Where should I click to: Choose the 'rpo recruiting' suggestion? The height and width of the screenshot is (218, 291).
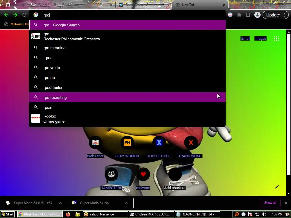127,97
